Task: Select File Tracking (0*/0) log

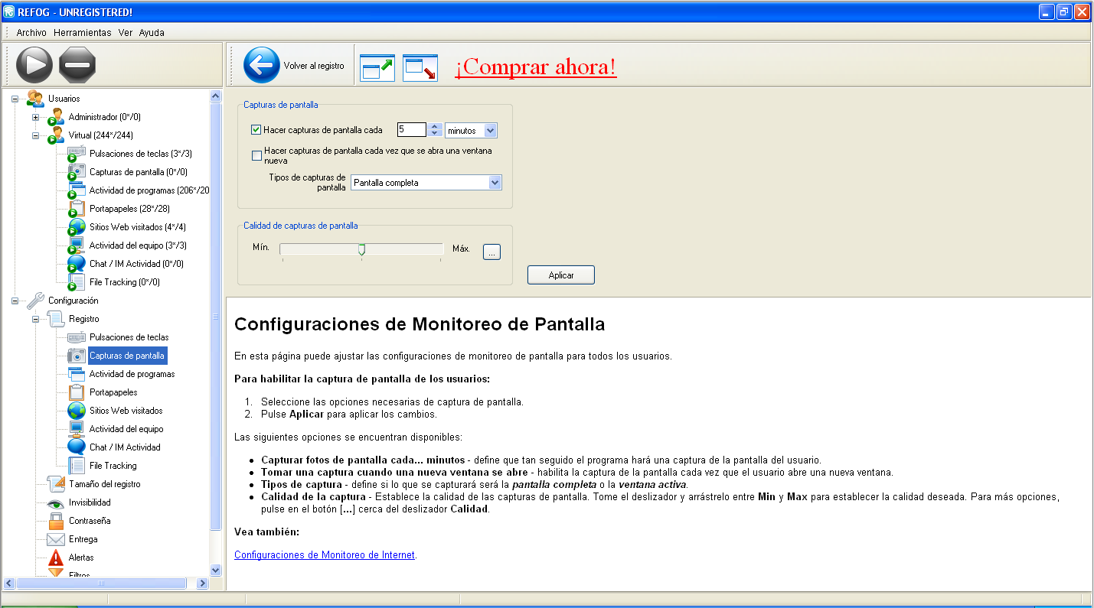Action: click(x=125, y=282)
